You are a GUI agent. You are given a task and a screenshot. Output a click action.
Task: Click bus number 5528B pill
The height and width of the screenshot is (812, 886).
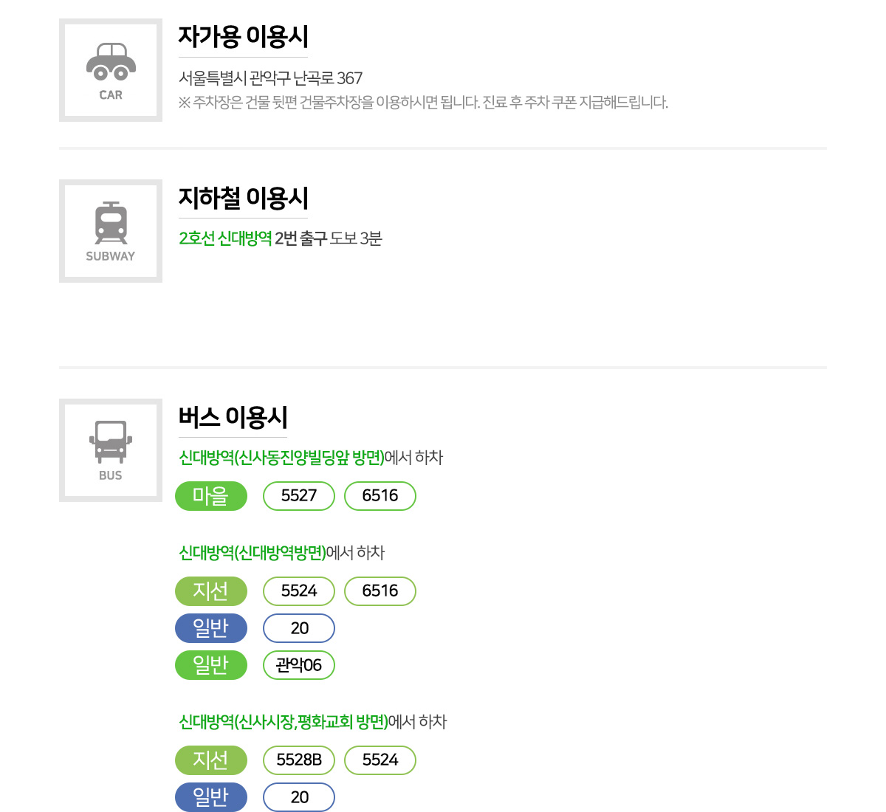(x=299, y=760)
